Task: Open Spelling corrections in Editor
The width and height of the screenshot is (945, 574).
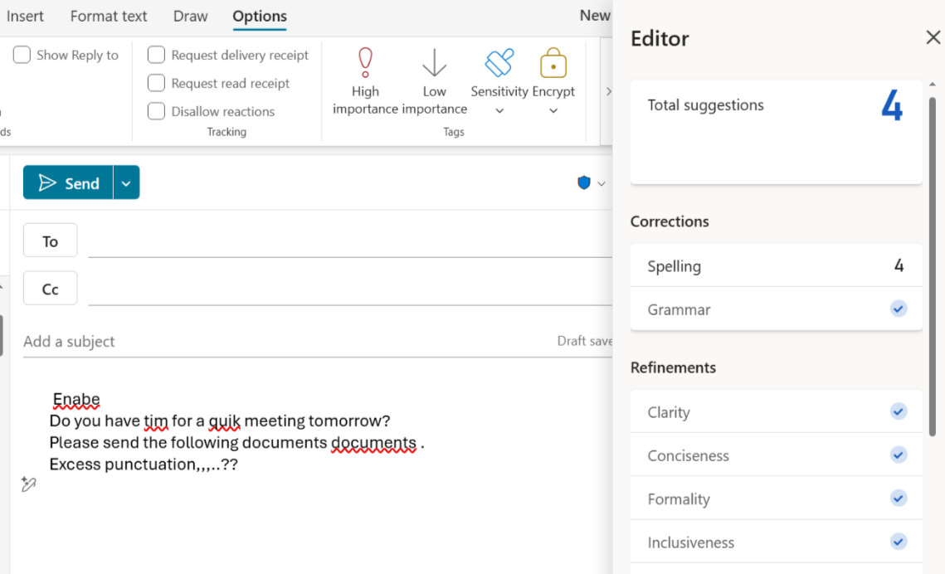Action: click(x=777, y=265)
